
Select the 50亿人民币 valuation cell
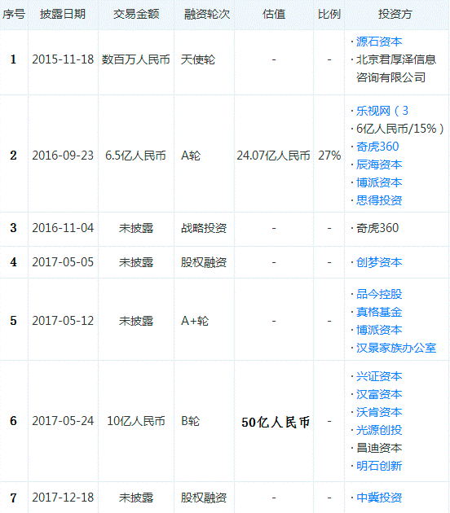(276, 423)
